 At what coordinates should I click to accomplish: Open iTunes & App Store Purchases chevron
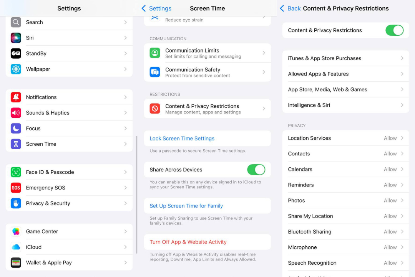402,58
